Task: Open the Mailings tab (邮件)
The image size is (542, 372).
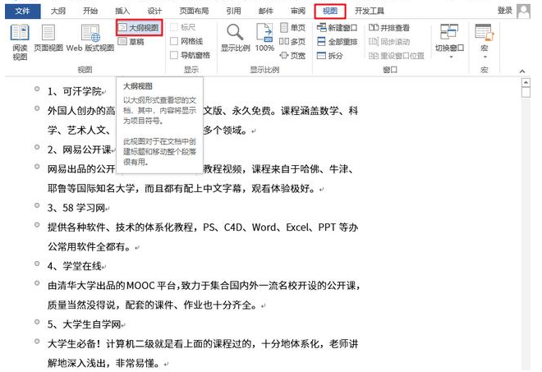Action: [266, 11]
